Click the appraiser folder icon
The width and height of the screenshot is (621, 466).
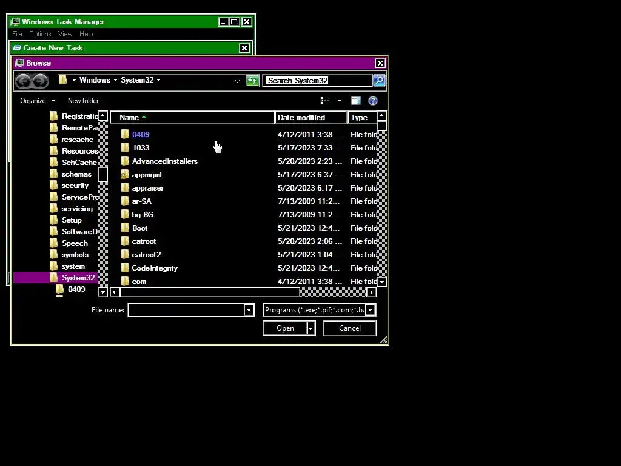point(125,188)
